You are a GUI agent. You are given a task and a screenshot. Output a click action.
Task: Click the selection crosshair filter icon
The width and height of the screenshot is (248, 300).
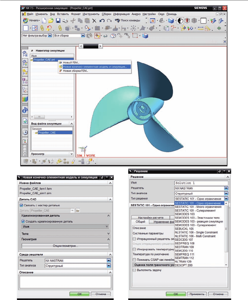coord(97,35)
